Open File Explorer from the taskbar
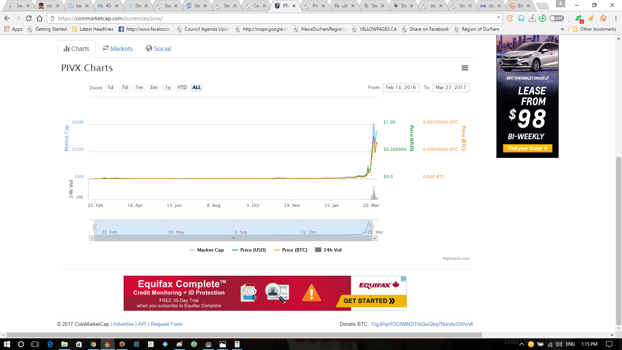 [65, 344]
